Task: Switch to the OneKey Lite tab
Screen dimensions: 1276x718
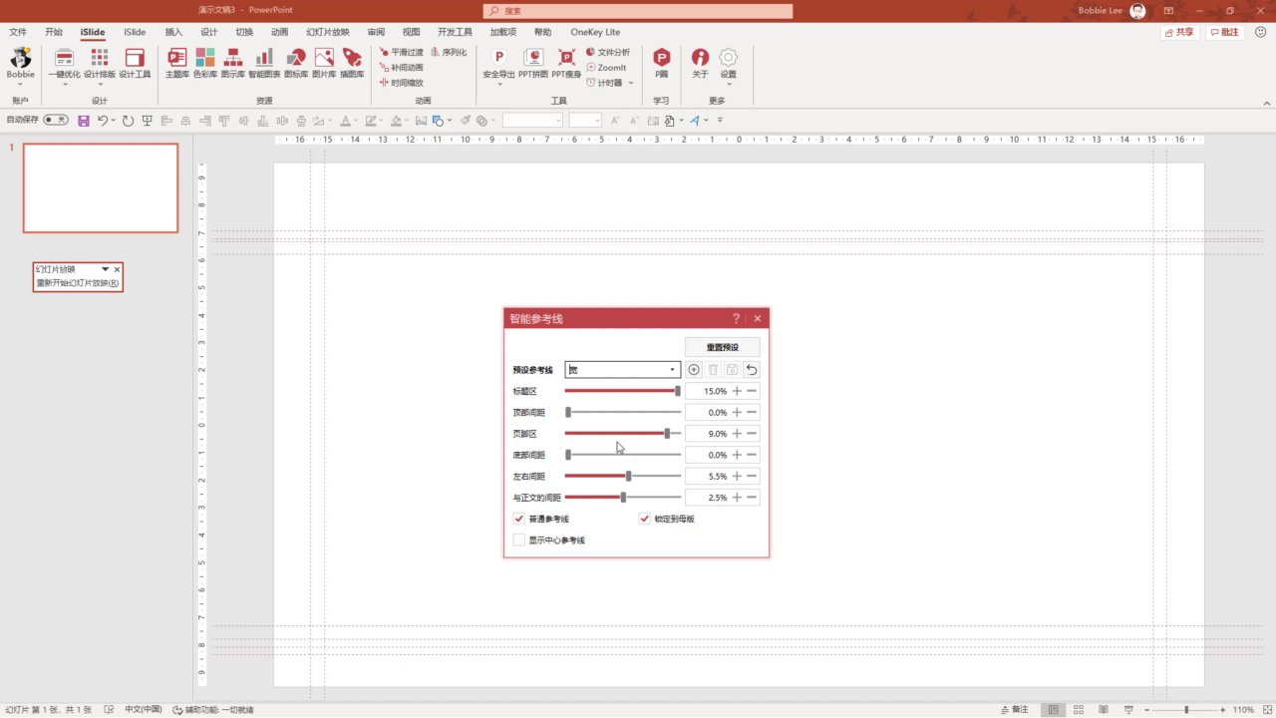Action: point(595,32)
